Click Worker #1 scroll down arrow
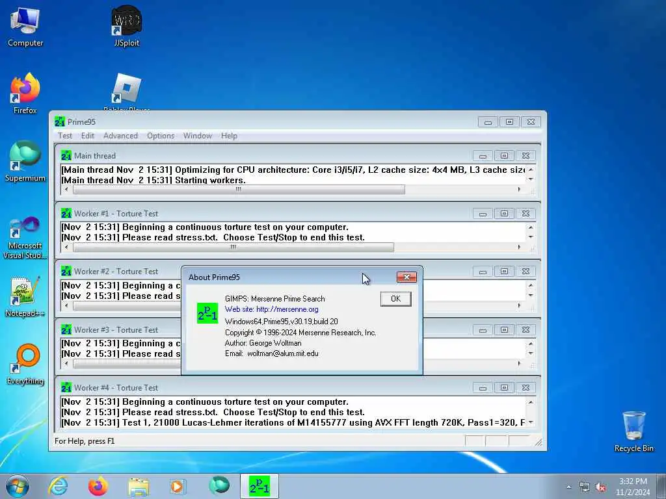666x499 pixels. click(x=531, y=237)
